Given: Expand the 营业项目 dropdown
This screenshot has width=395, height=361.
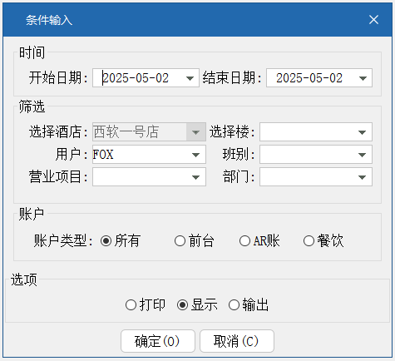Looking at the screenshot, I should (195, 177).
